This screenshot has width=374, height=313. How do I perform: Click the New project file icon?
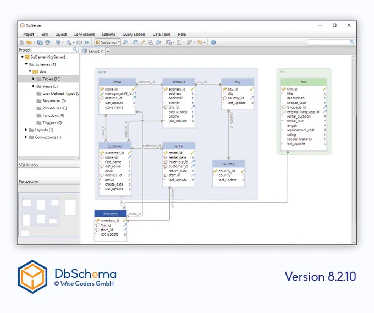tap(21, 42)
